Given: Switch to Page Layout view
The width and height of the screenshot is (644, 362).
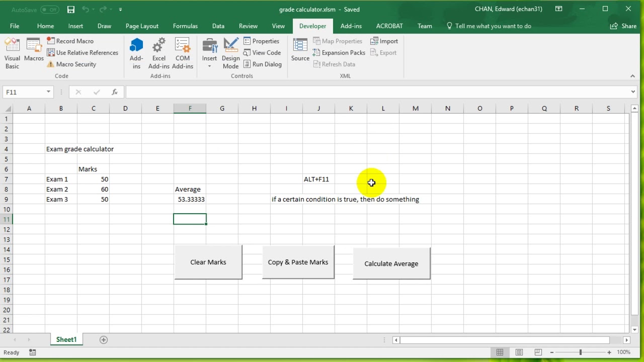Looking at the screenshot, I should [519, 352].
